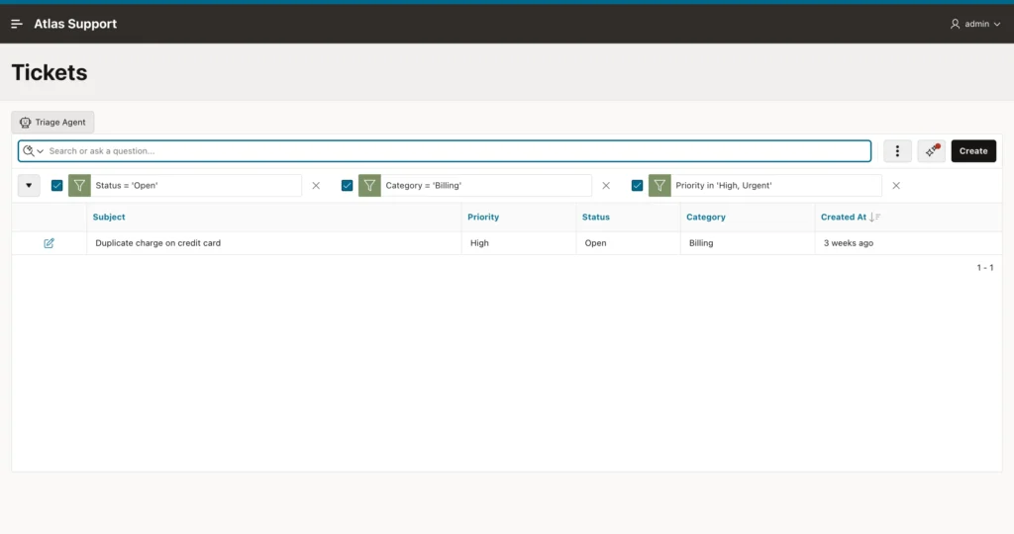Viewport: 1014px width, 534px height.
Task: Select the '3 weeks ago' cell
Action: click(x=909, y=243)
